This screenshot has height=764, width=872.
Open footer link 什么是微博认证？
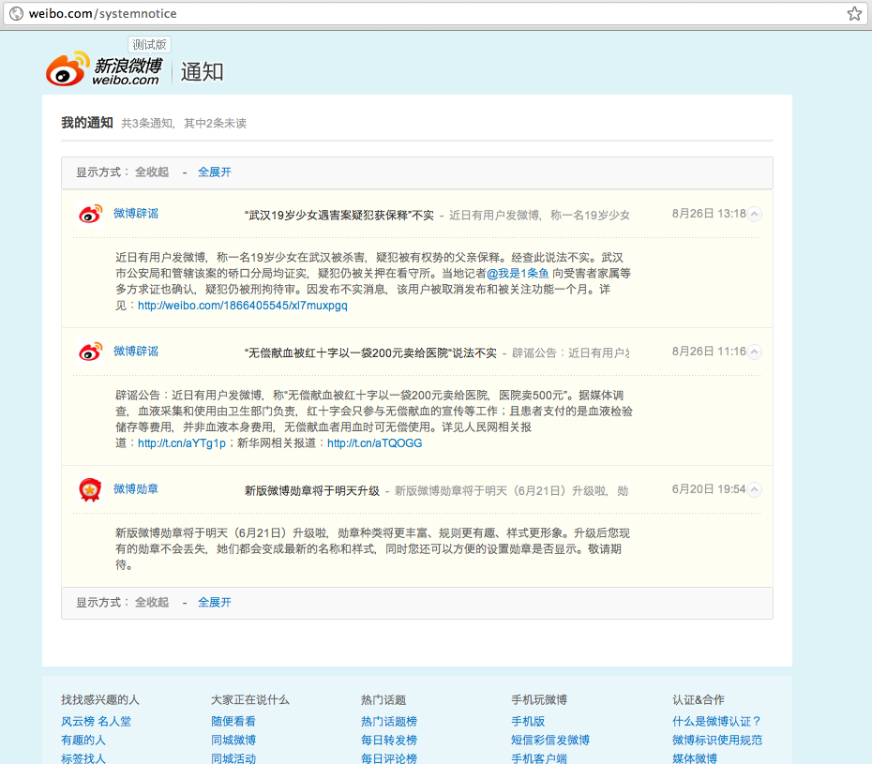pos(717,722)
